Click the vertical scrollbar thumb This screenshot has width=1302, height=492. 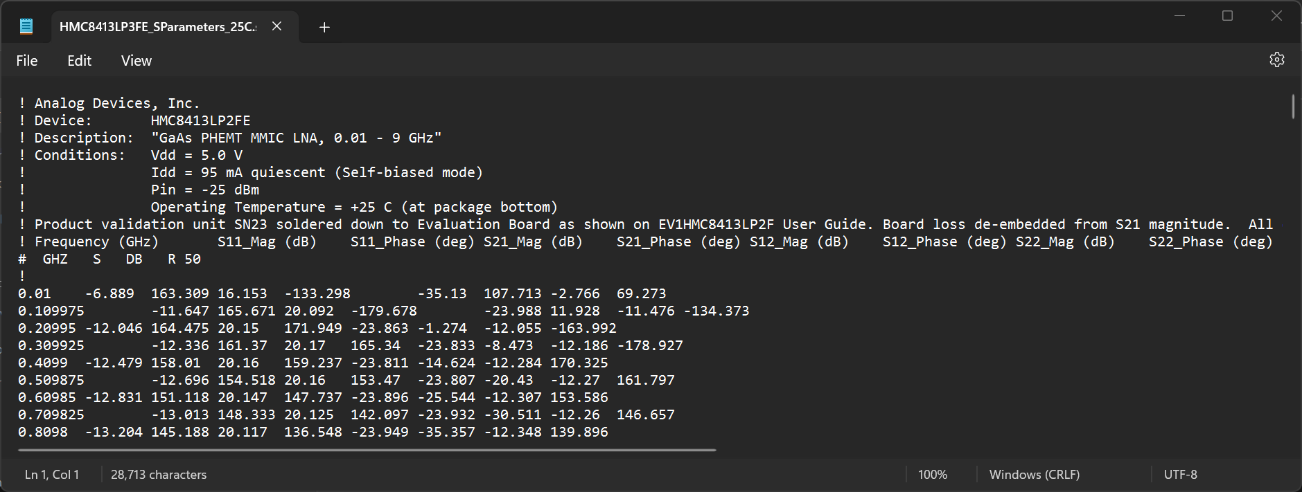tap(1293, 107)
